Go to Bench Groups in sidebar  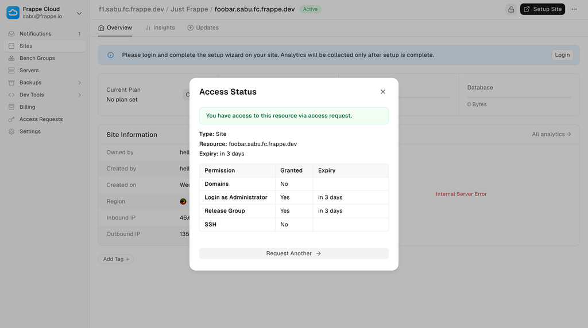37,58
